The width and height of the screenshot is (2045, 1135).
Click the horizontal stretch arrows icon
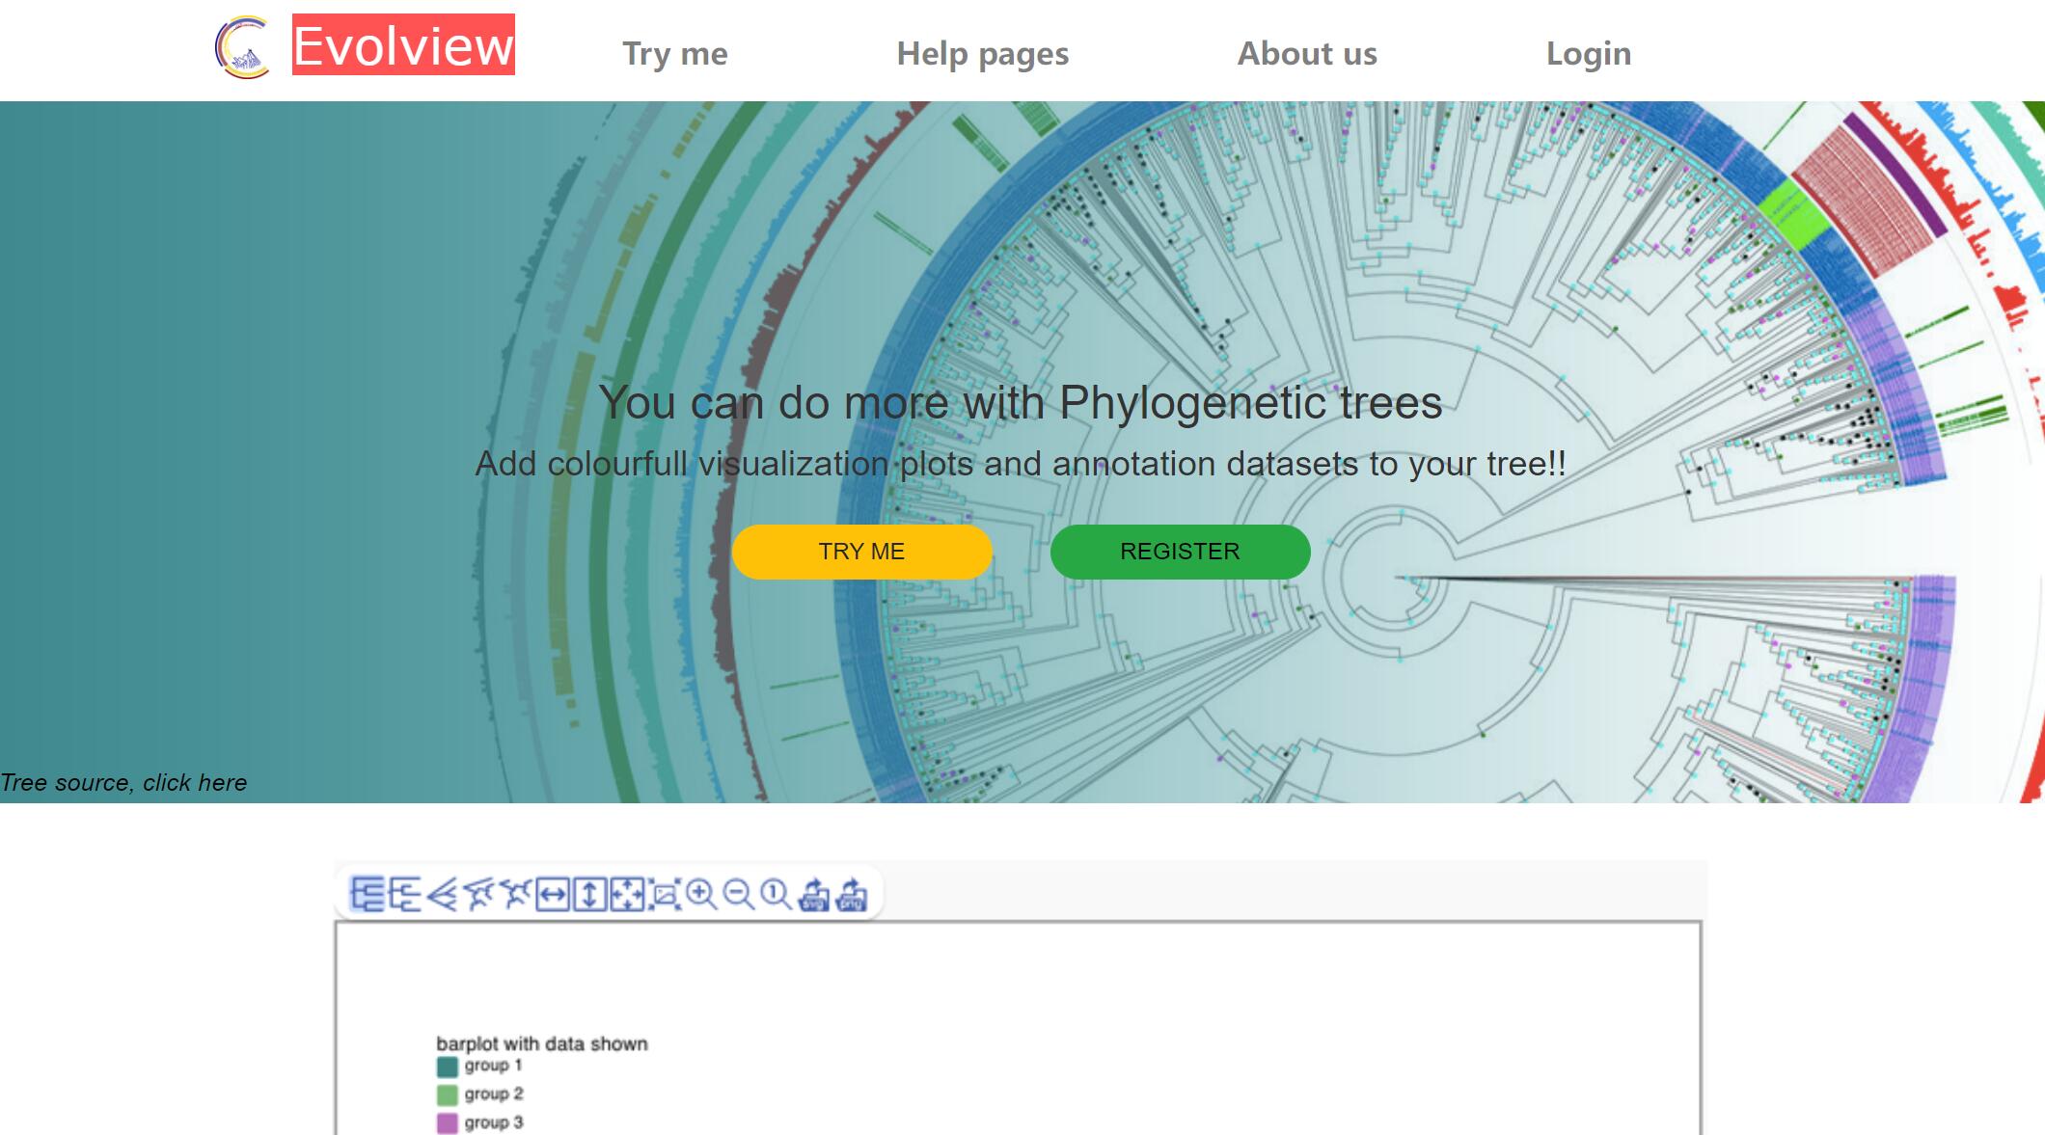(x=552, y=894)
